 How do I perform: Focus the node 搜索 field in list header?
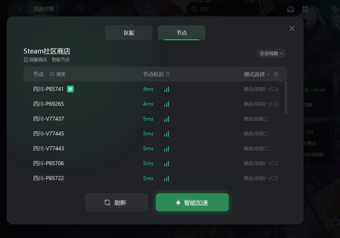(x=58, y=74)
